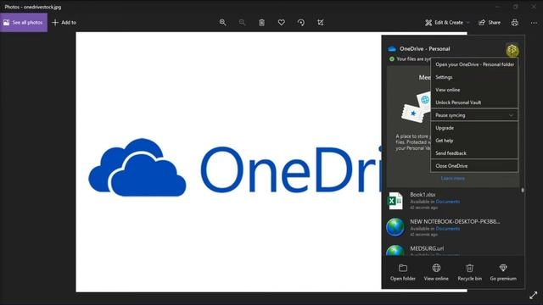Open Edit & Create menu

click(447, 23)
